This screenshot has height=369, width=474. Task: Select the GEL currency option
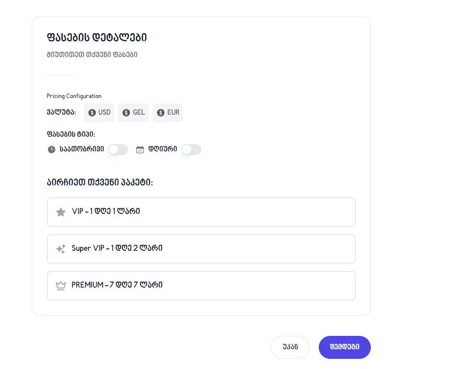point(133,112)
